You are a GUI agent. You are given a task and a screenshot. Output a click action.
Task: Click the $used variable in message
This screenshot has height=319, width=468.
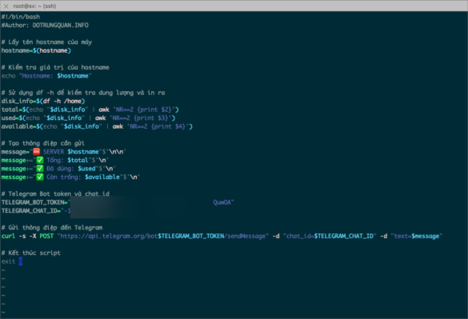(x=86, y=169)
